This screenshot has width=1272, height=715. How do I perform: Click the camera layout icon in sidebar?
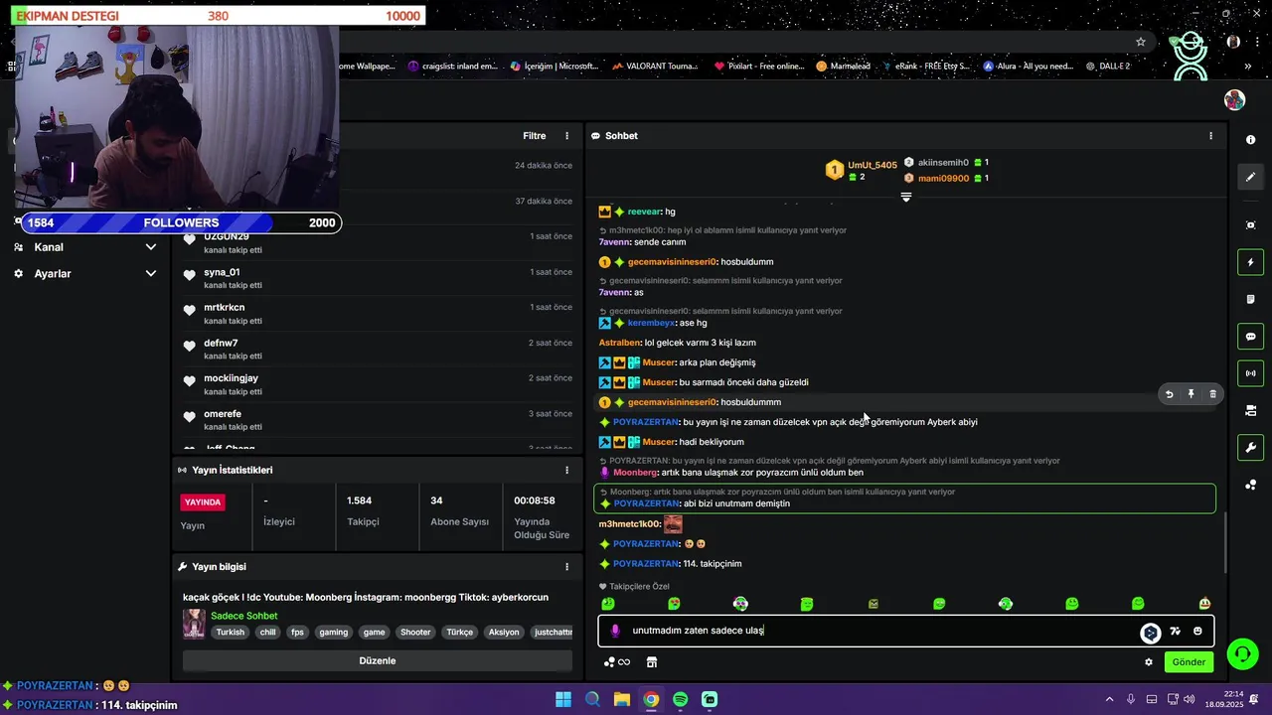1250,410
